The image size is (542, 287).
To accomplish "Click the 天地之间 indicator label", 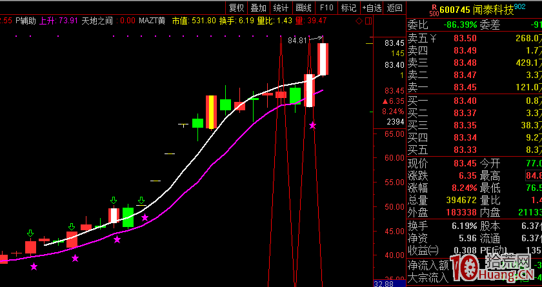I will click(x=97, y=21).
